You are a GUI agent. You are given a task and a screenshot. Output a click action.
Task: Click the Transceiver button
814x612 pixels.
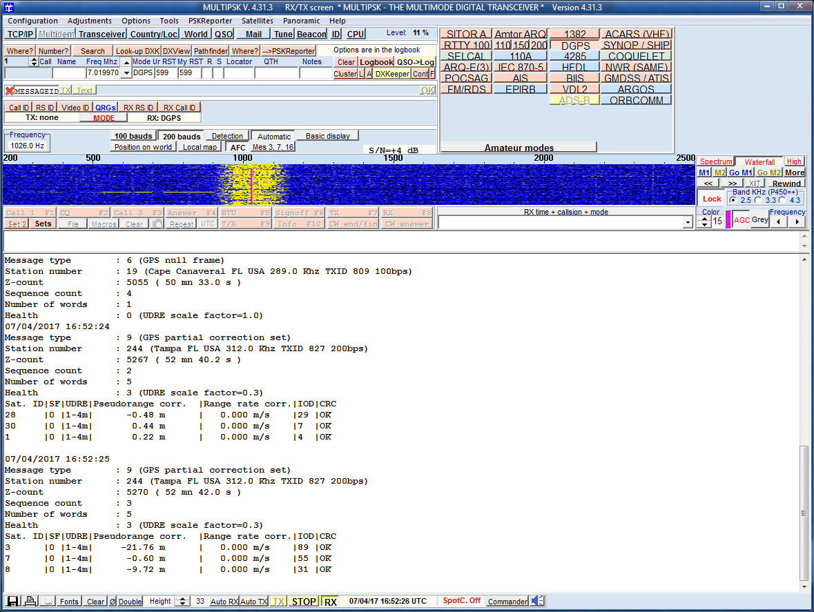pos(101,34)
